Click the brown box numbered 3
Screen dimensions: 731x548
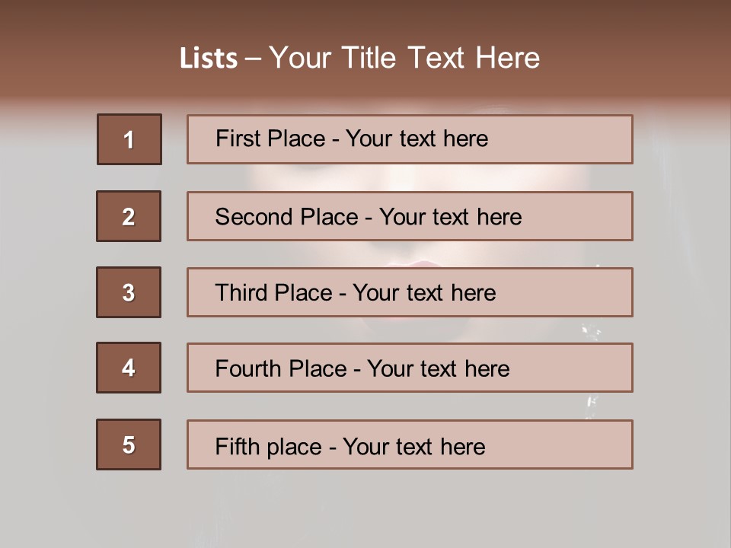(x=129, y=292)
